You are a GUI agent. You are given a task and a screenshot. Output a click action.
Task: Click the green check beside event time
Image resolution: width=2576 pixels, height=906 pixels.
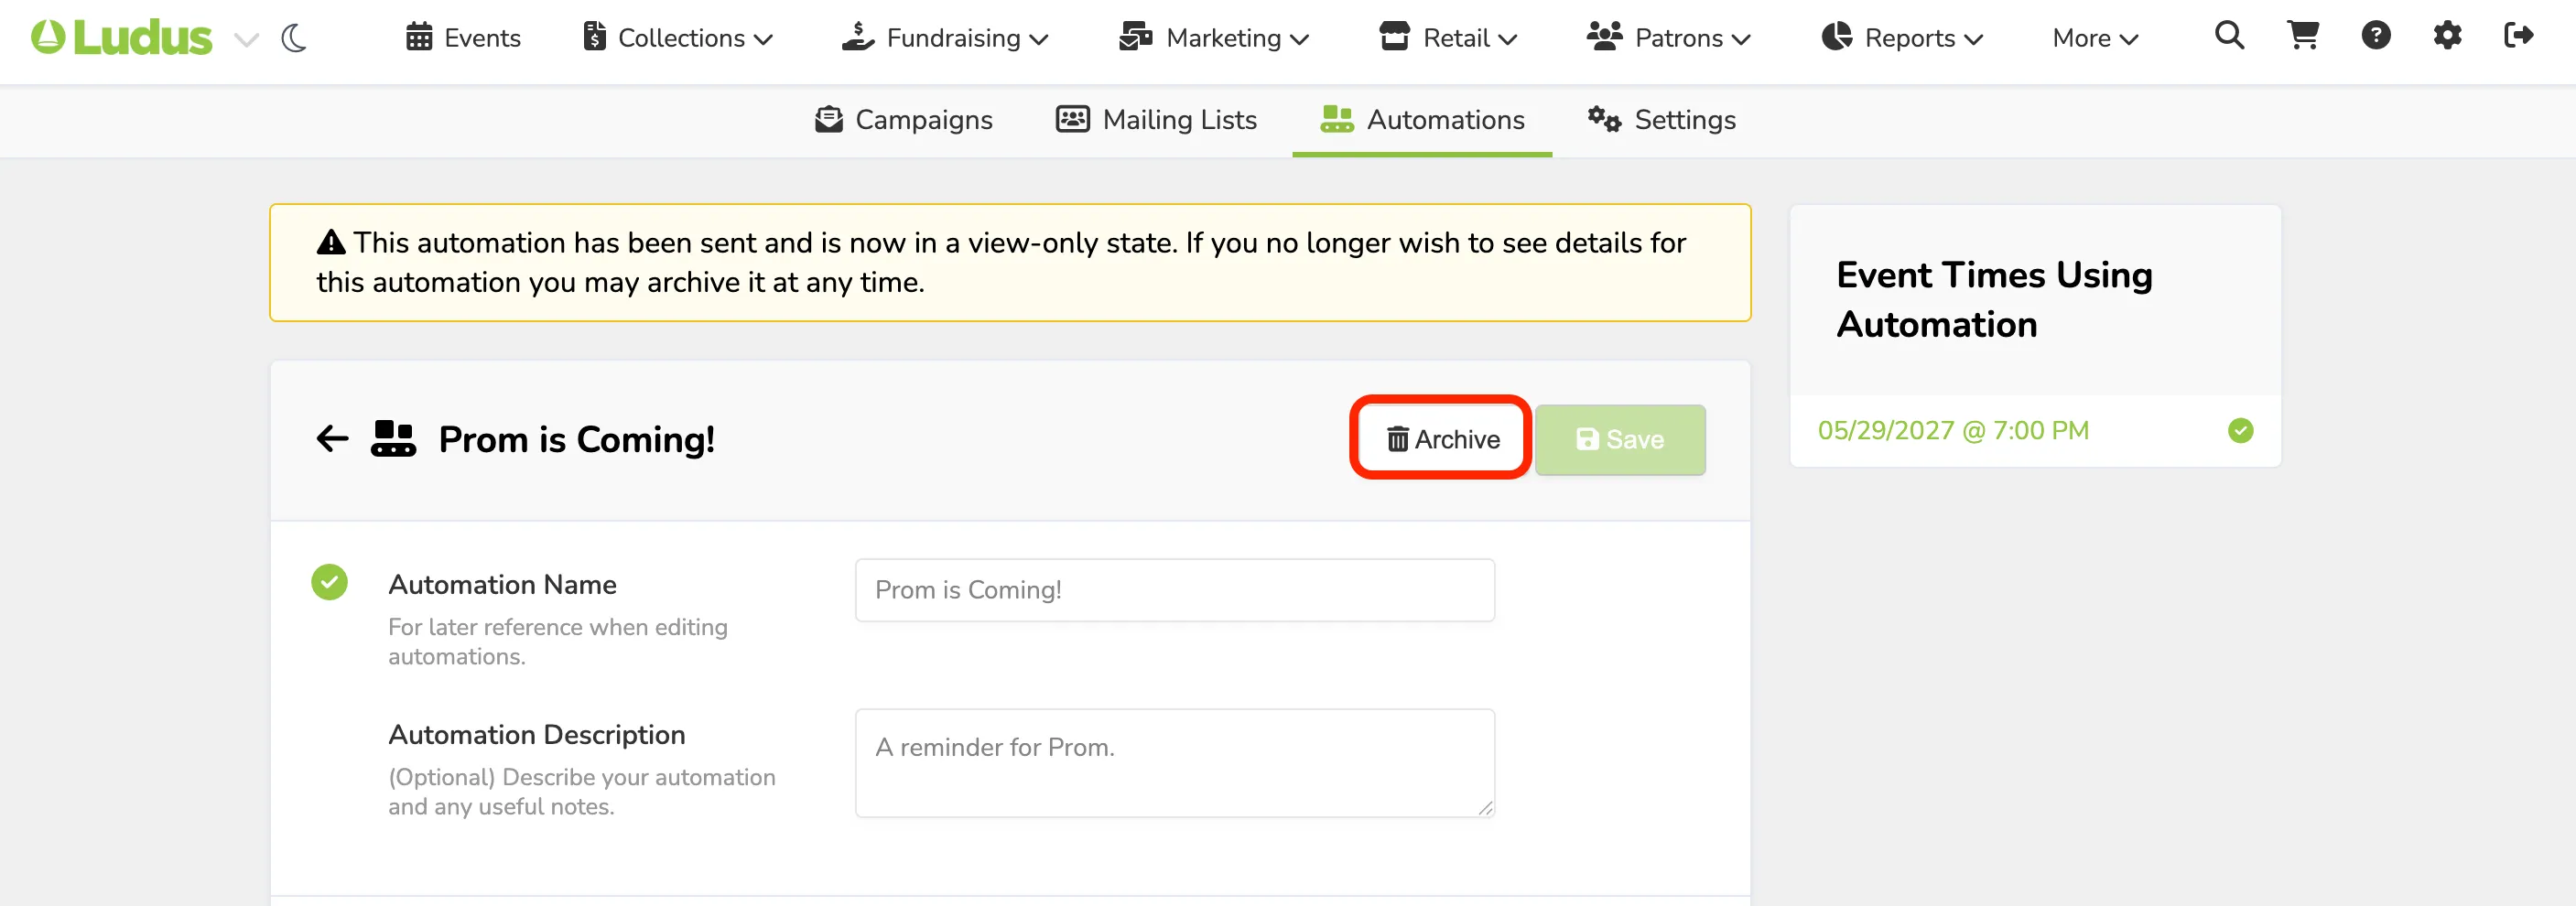[x=2240, y=430]
